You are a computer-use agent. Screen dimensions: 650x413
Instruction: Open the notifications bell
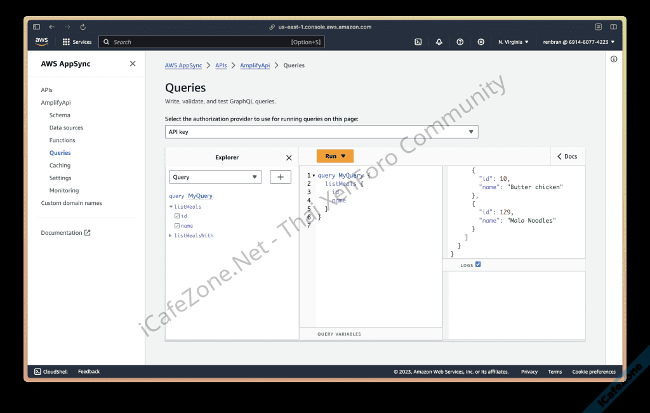(439, 42)
